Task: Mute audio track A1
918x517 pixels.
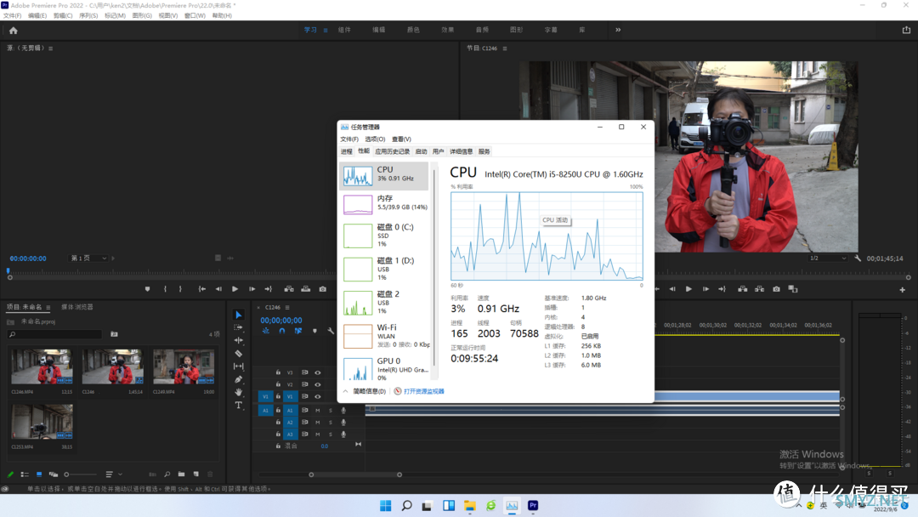Action: pyautogui.click(x=318, y=411)
